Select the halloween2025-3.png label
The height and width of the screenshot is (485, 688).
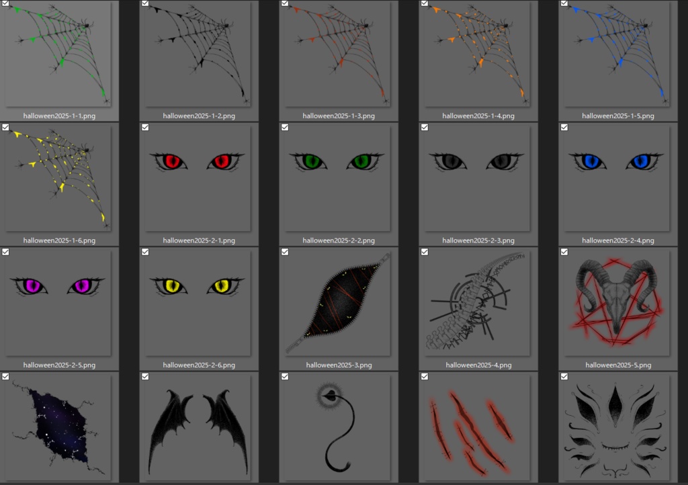339,365
